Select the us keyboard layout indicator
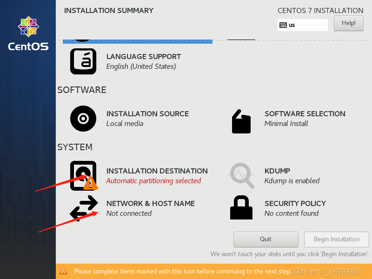Screen dimensions: 372x279 pyautogui.click(x=303, y=25)
